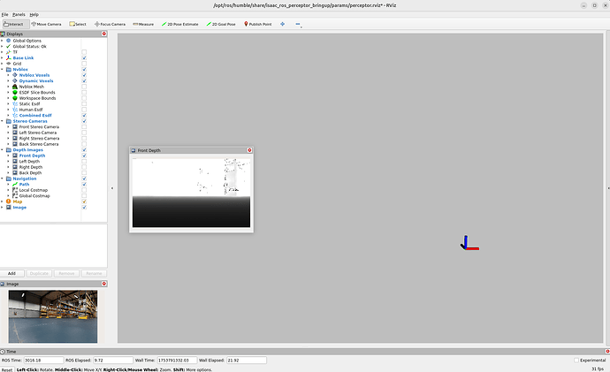Toggle the Path checkbox
Viewport: 610px width, 372px height.
(84, 185)
